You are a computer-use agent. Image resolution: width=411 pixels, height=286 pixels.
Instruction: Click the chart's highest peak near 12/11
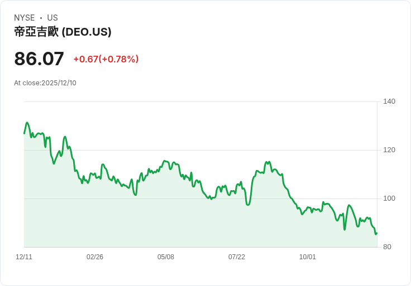pyautogui.click(x=27, y=123)
